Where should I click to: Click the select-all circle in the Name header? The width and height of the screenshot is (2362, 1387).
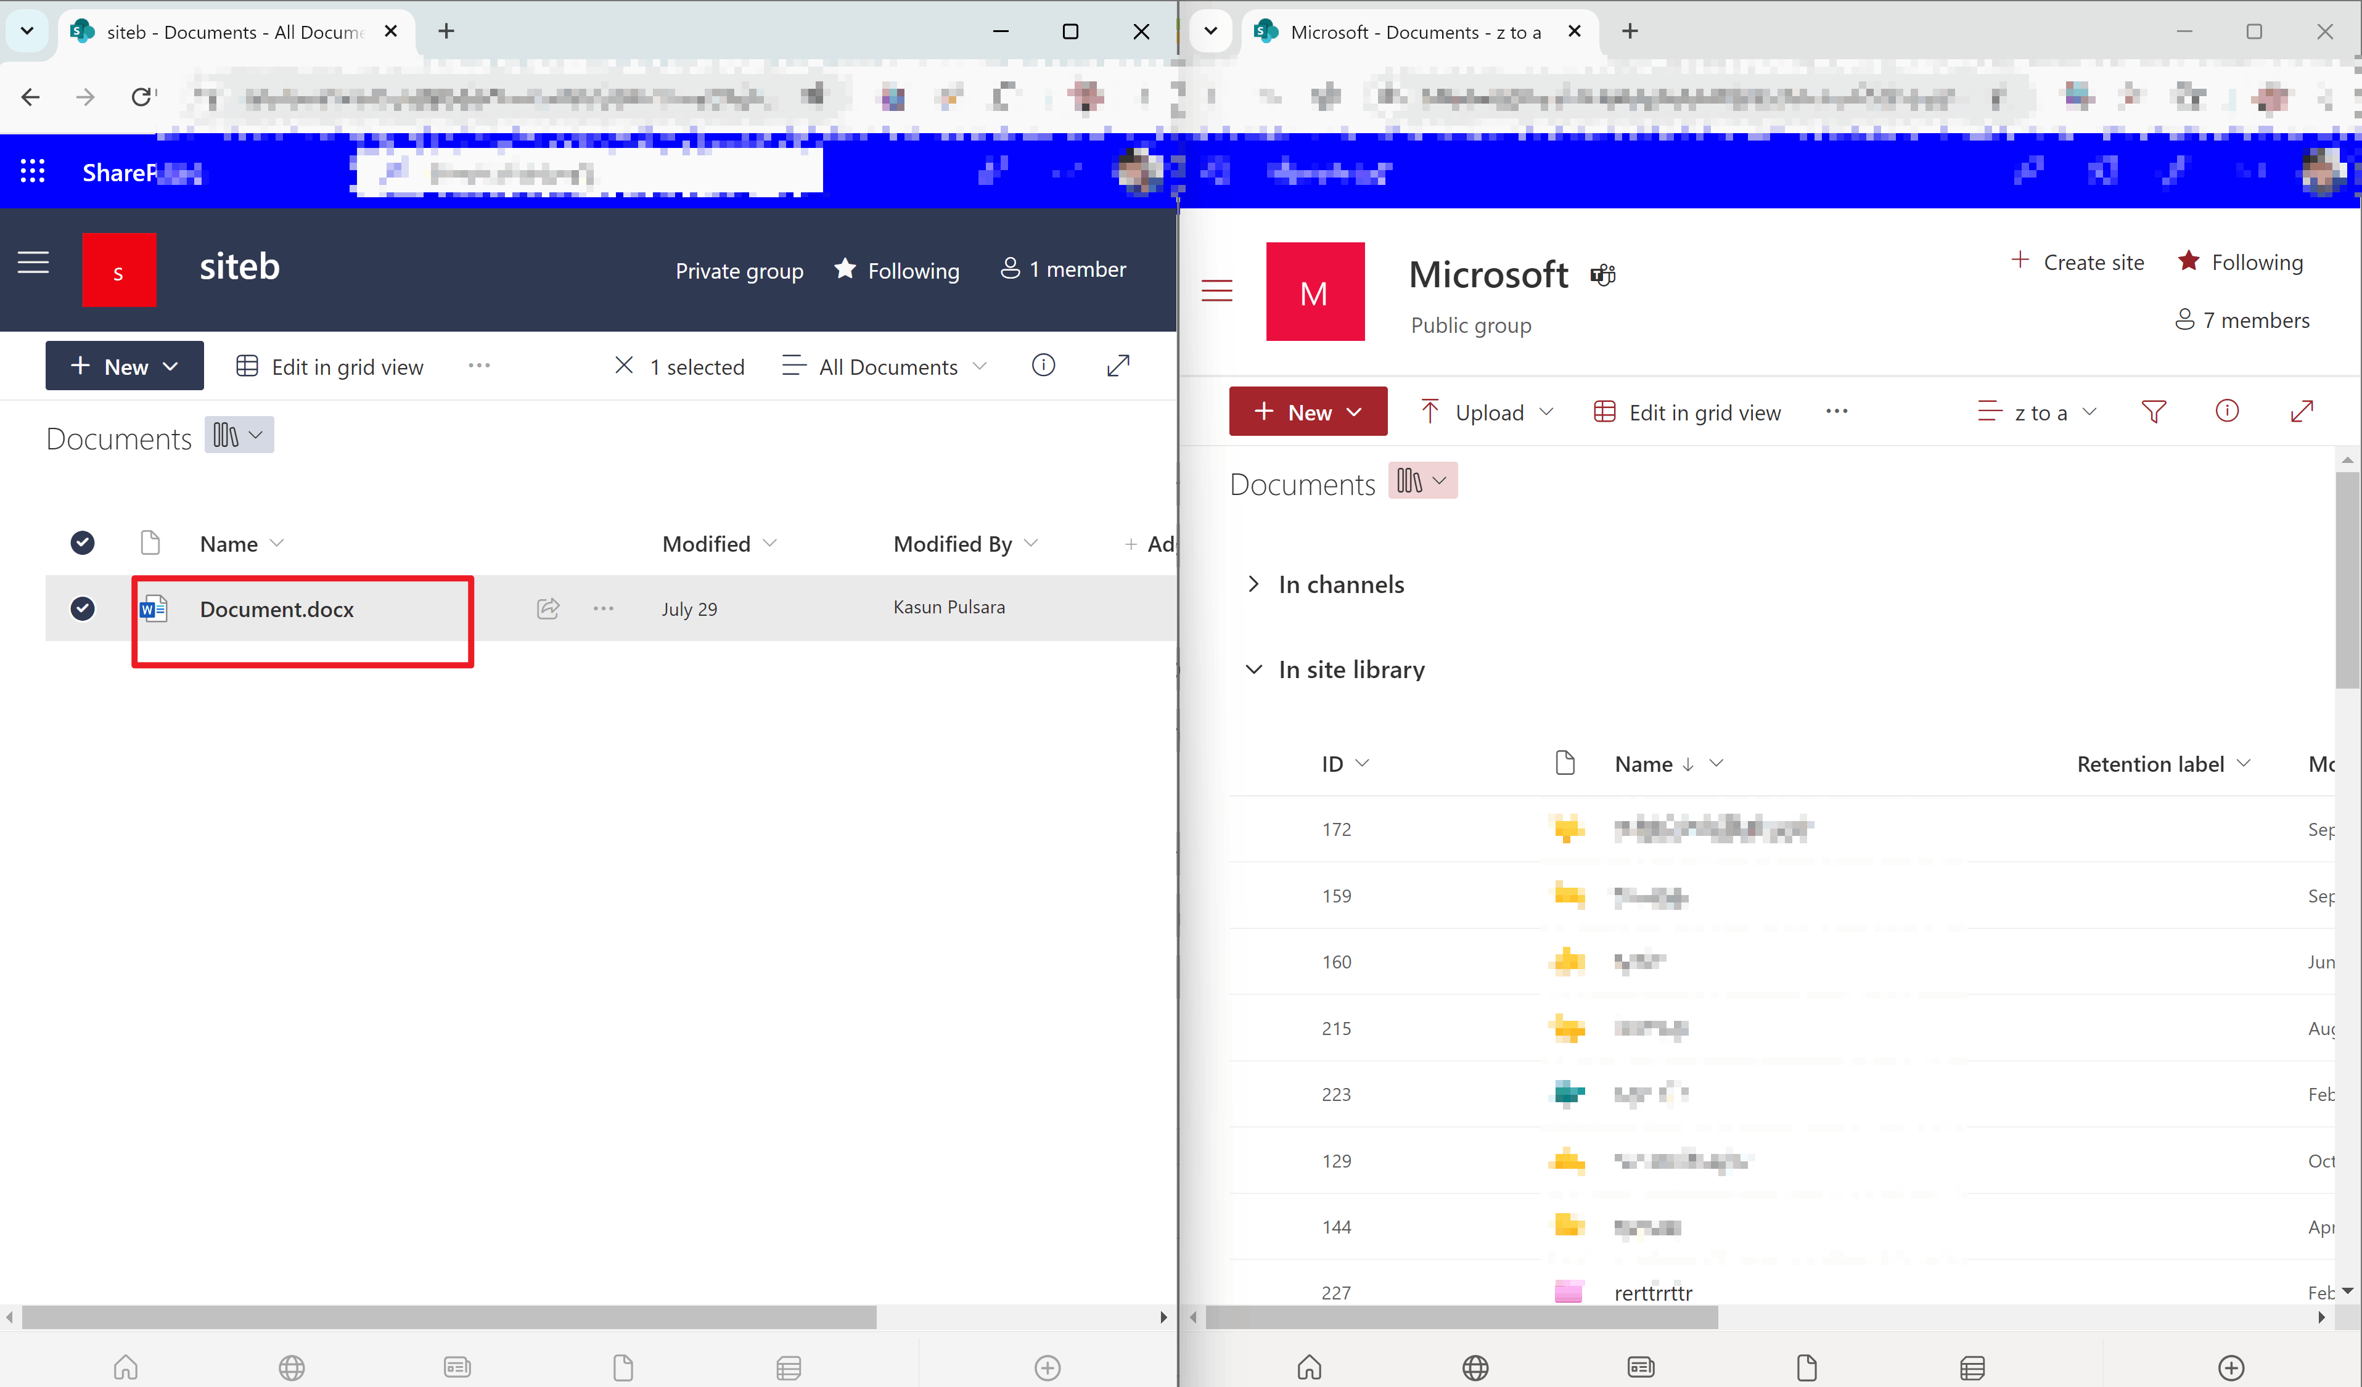tap(83, 542)
